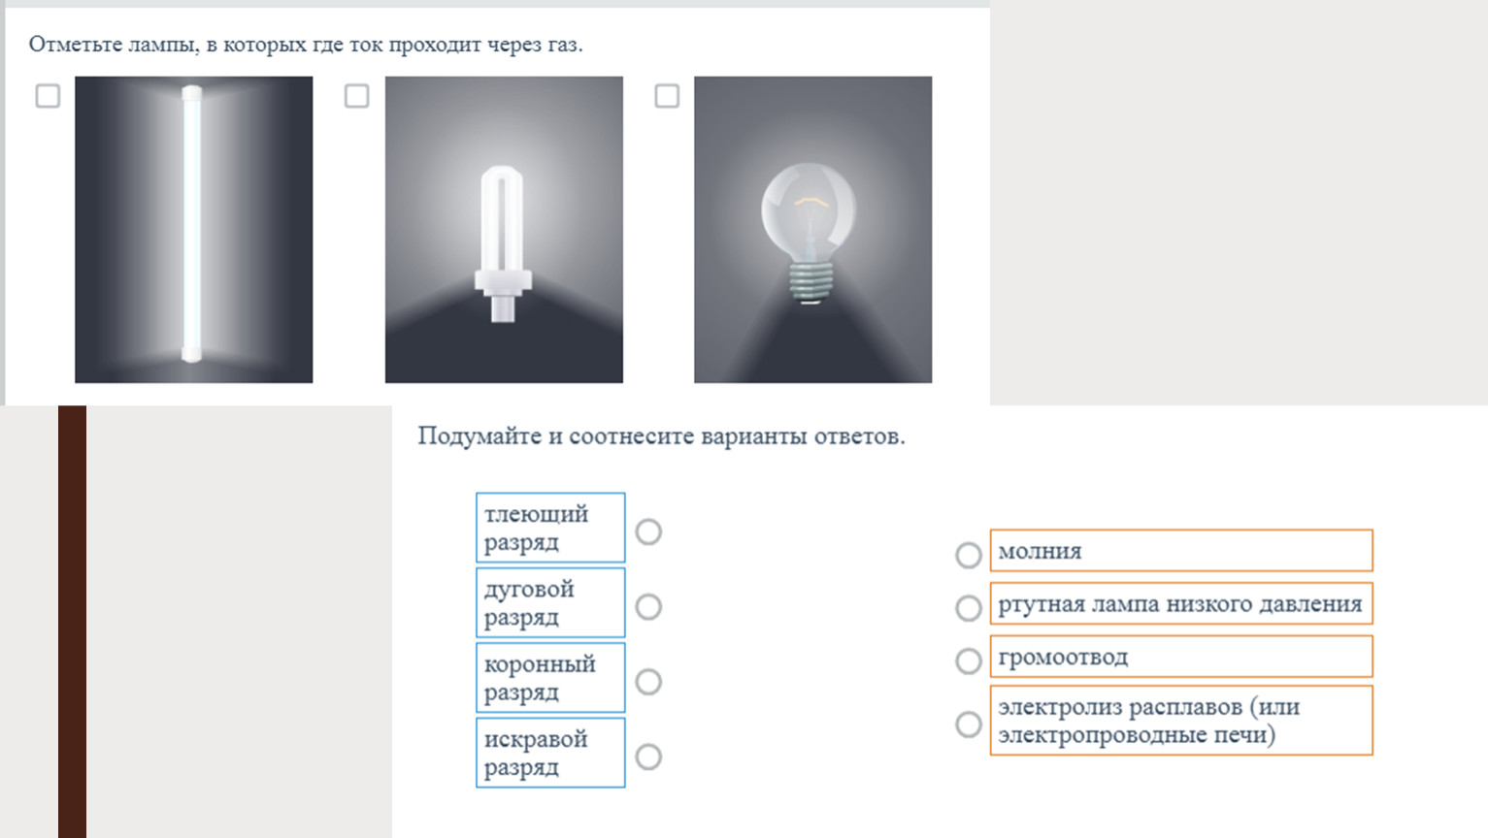Click the тлеющий разряд answer box

[550, 528]
